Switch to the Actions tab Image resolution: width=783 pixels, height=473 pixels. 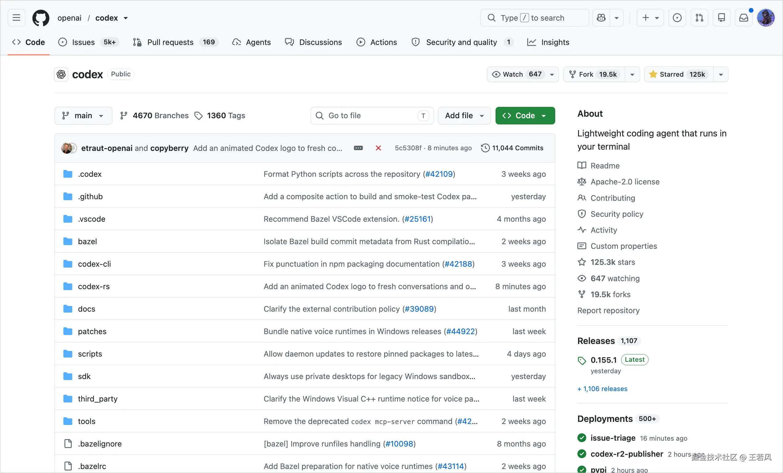pyautogui.click(x=377, y=42)
